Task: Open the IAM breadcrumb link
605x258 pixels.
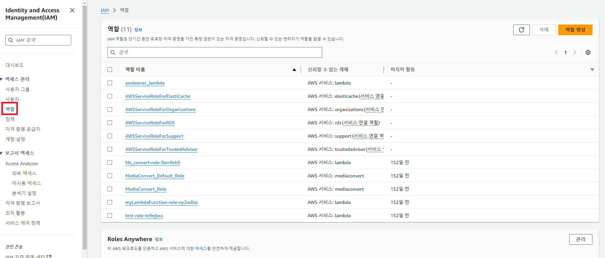Action: [105, 10]
